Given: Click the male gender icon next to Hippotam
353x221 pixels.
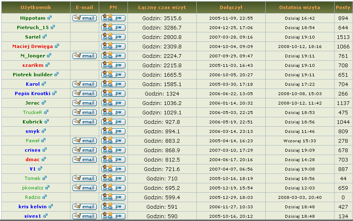Looking at the screenshot, I should pos(50,18).
